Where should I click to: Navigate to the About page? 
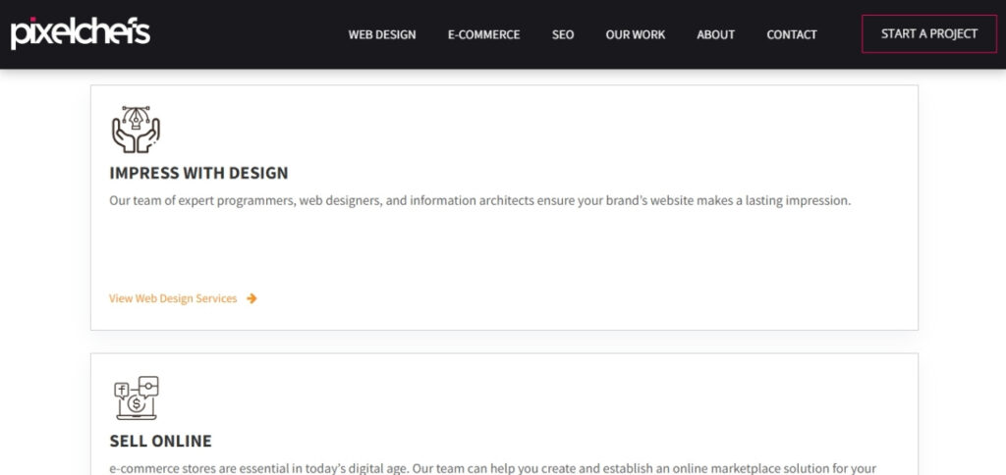click(715, 34)
